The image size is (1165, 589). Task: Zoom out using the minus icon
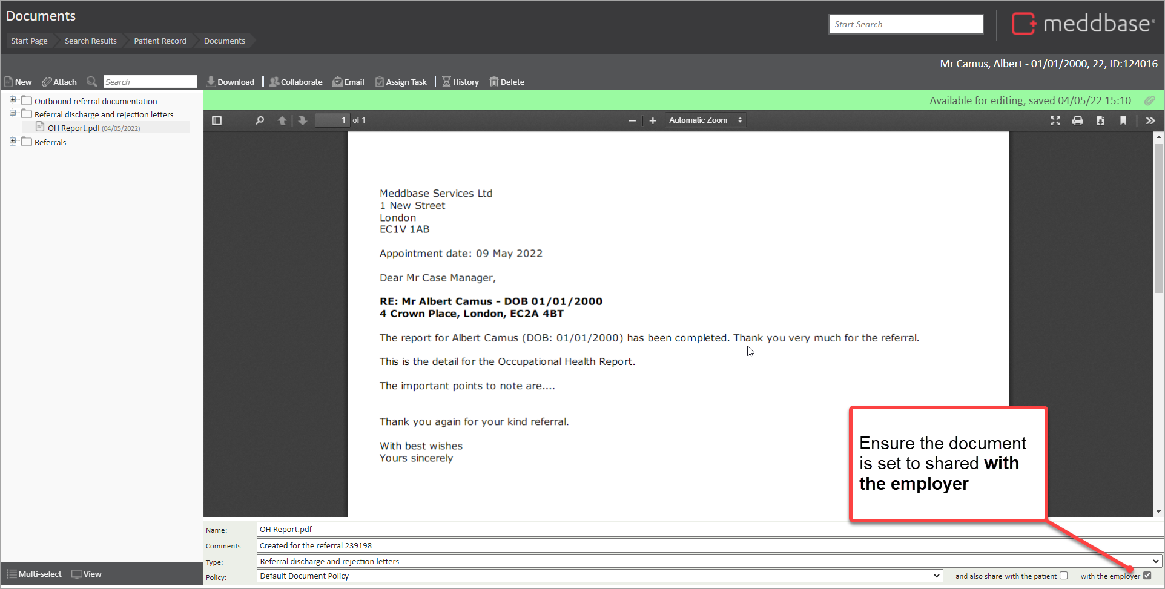coord(632,120)
